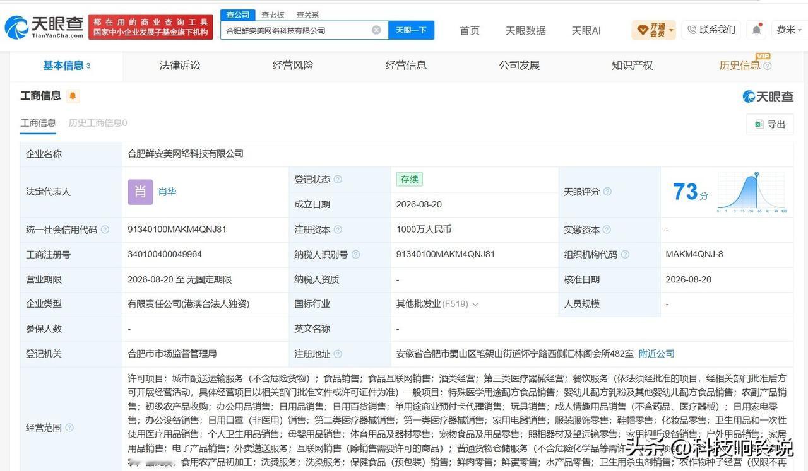Click the TianYanCha logo at top left
The image size is (808, 471).
(44, 27)
